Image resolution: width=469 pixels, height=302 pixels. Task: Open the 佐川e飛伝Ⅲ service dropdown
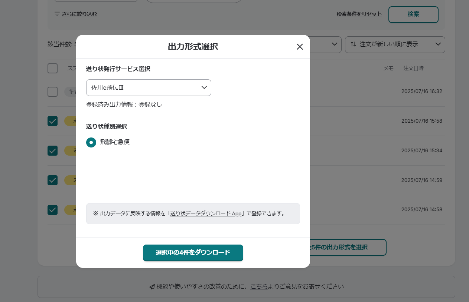click(149, 87)
